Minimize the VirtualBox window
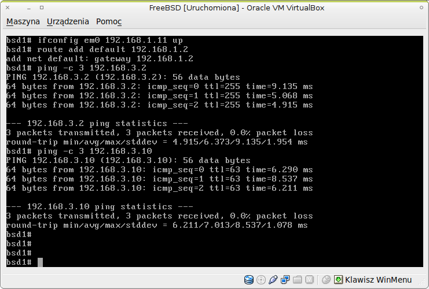Viewport: 429px width, 289px height. coord(26,8)
